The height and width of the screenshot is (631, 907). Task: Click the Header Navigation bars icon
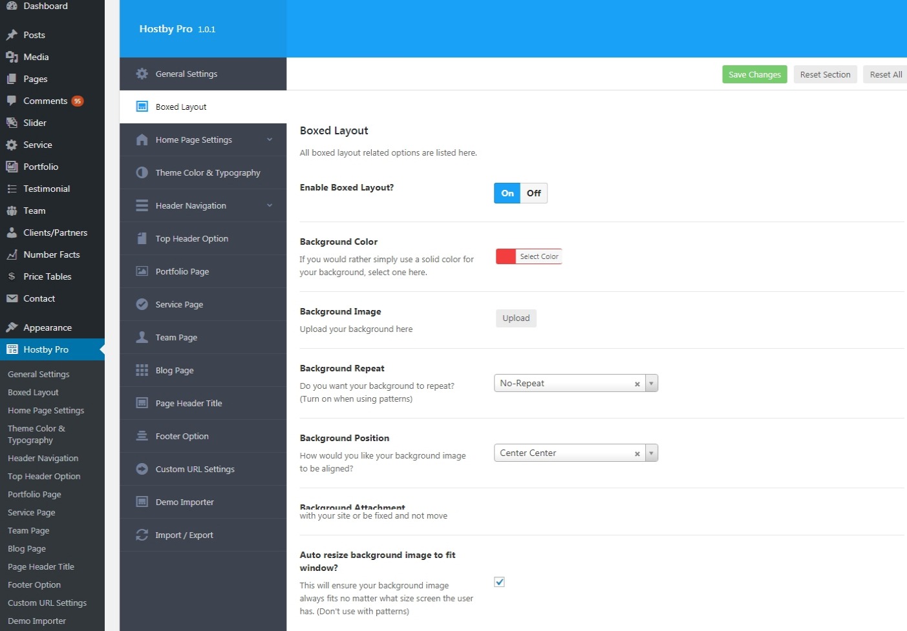[x=142, y=205]
